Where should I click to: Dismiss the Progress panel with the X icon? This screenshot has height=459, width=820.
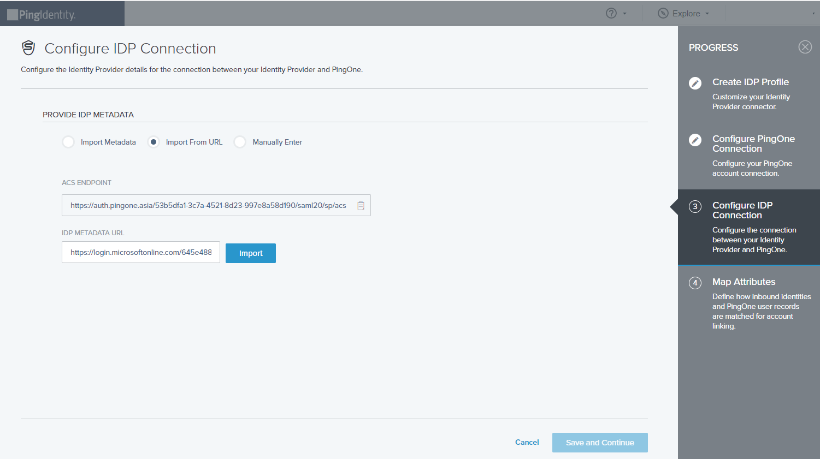pos(805,47)
